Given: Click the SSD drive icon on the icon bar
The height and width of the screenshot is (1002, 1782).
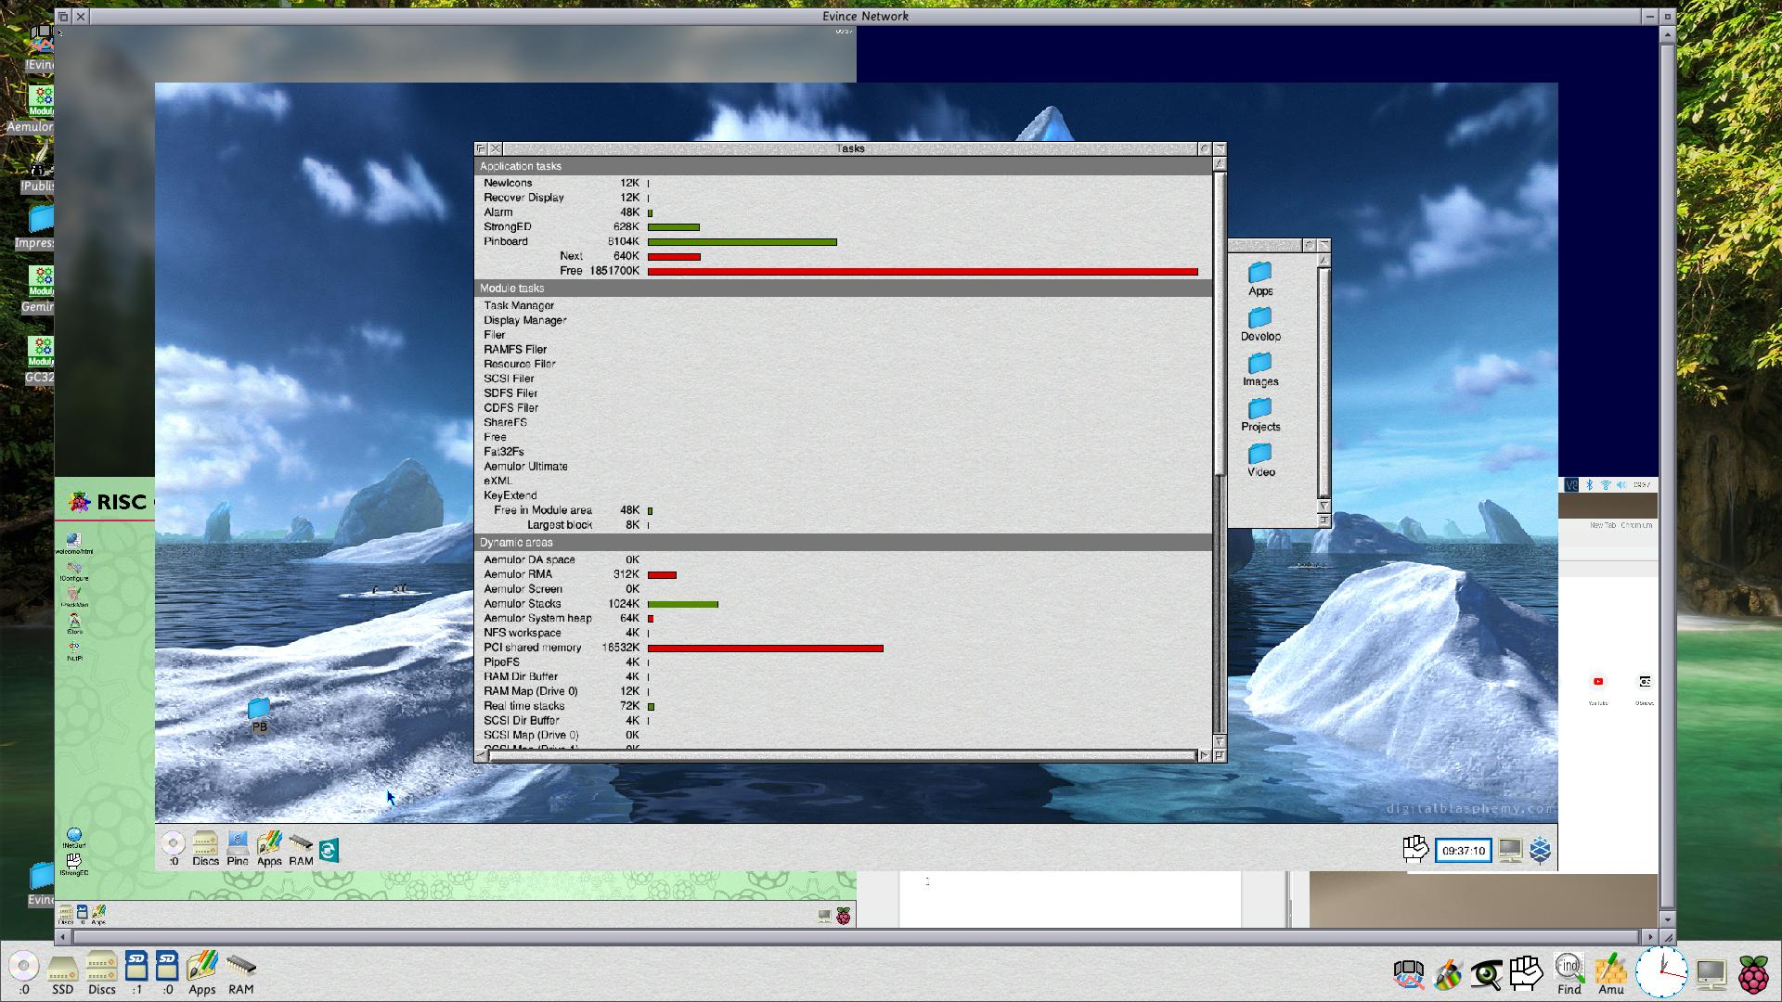Looking at the screenshot, I should point(62,970).
